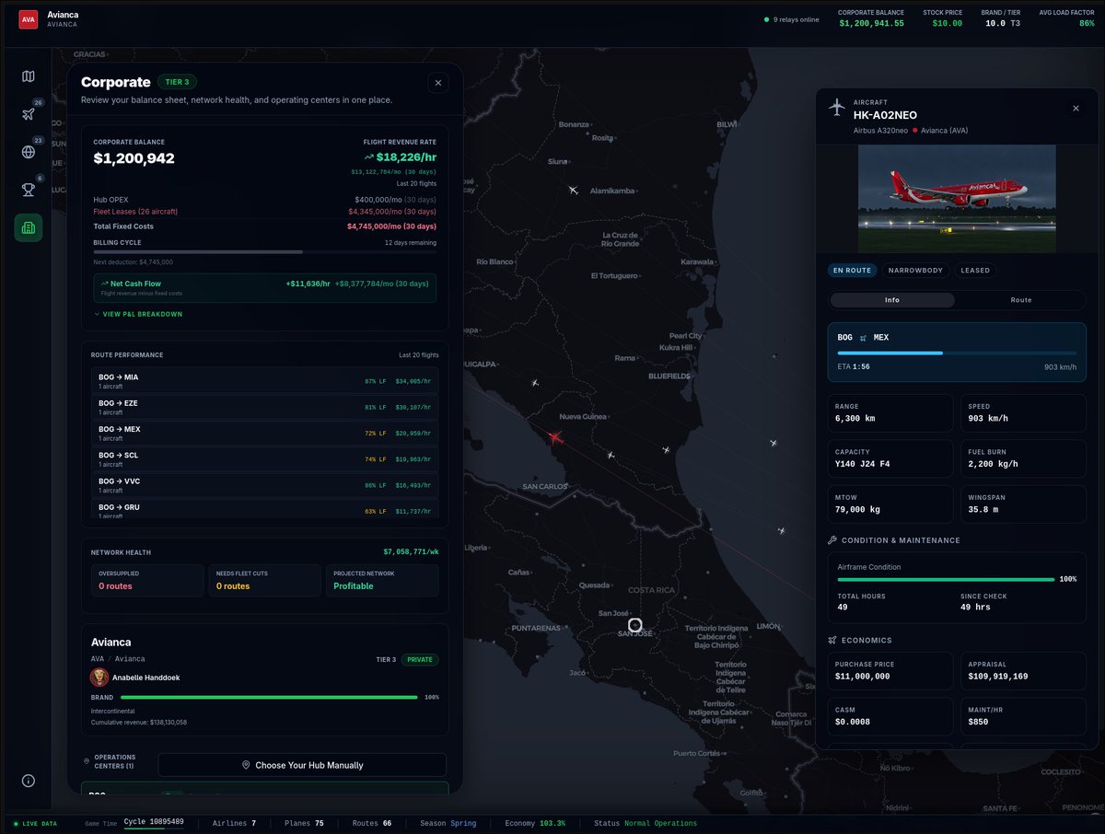Viewport: 1105px width, 834px height.
Task: Close the Corporate panel
Action: 438,83
